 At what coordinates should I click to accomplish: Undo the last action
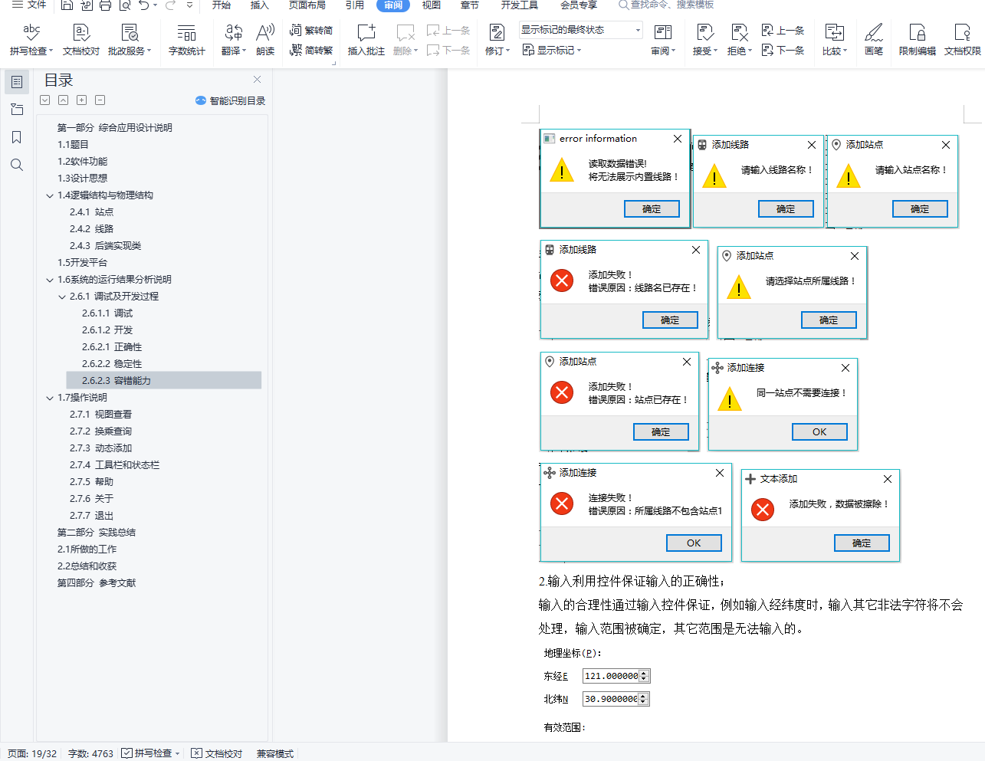[144, 5]
